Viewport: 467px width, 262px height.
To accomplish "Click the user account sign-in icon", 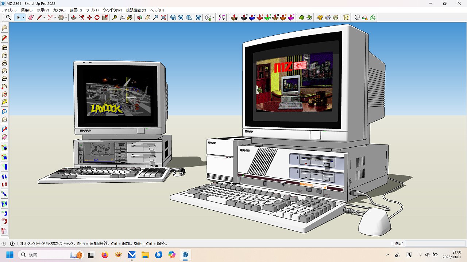I will point(208,17).
